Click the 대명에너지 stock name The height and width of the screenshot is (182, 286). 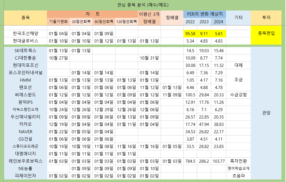click(26, 154)
